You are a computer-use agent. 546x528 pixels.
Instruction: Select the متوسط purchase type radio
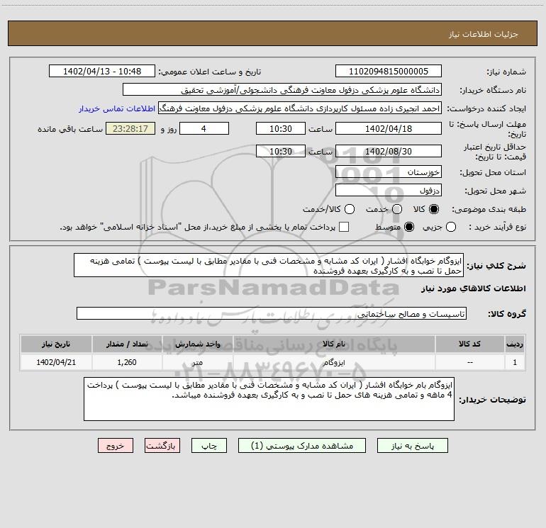409,227
